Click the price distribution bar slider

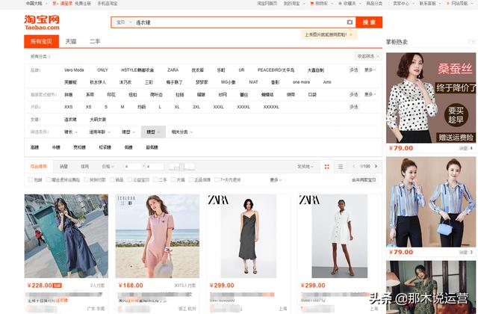181,167
